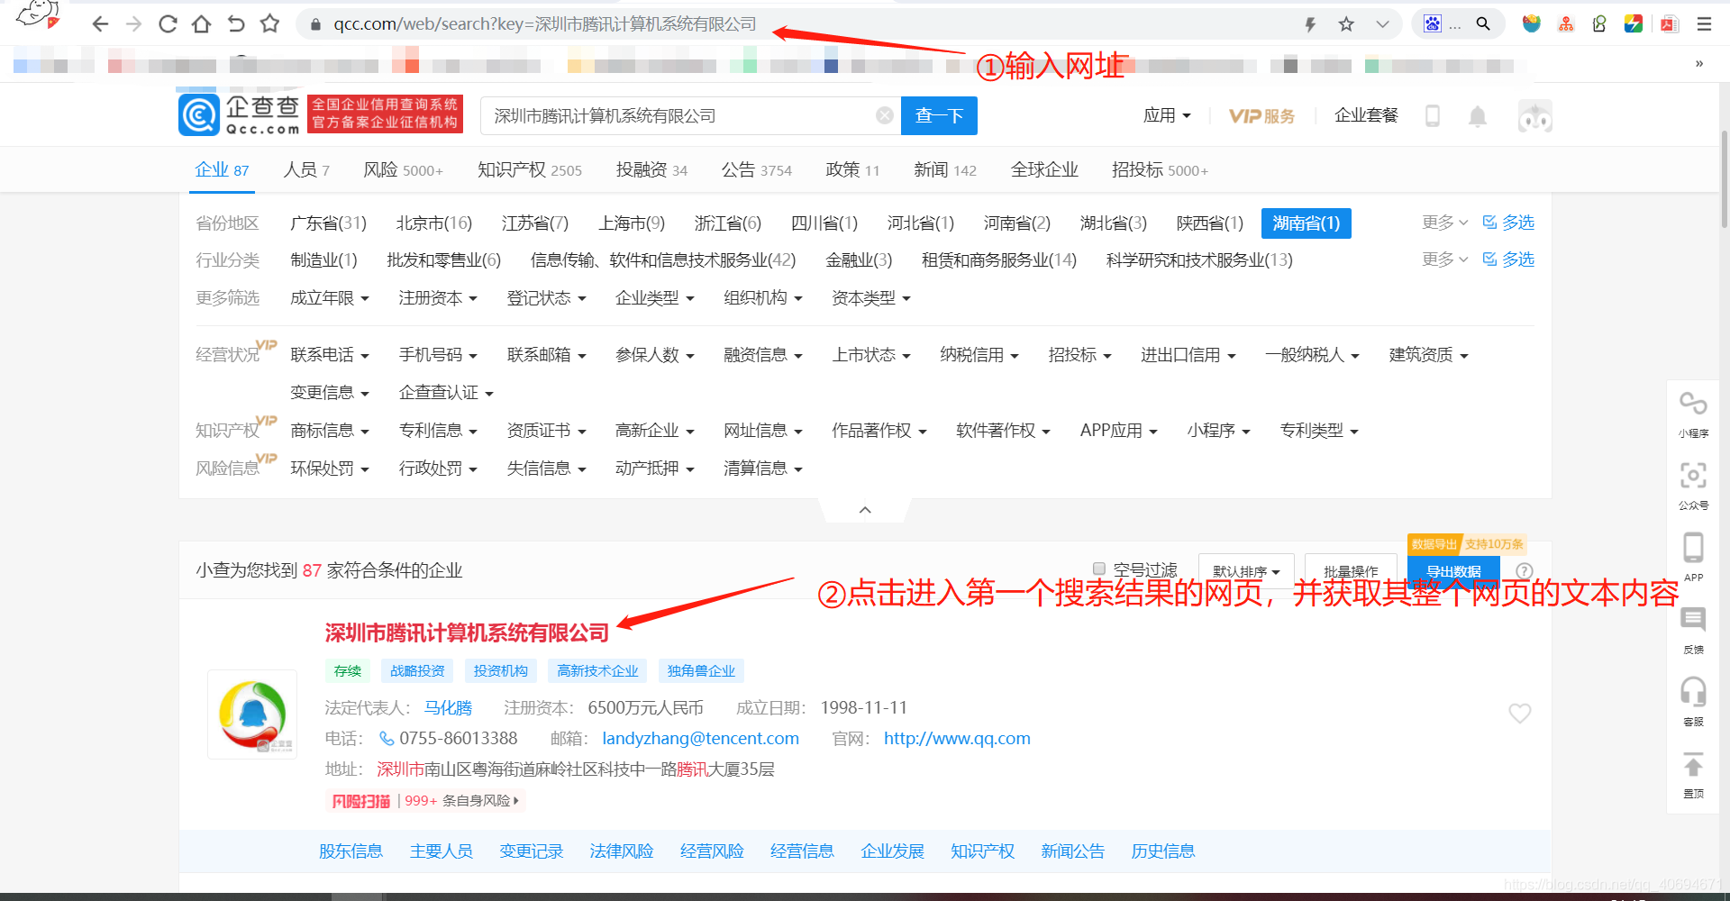The image size is (1730, 901).
Task: Click the browser forward arrow
Action: (x=133, y=24)
